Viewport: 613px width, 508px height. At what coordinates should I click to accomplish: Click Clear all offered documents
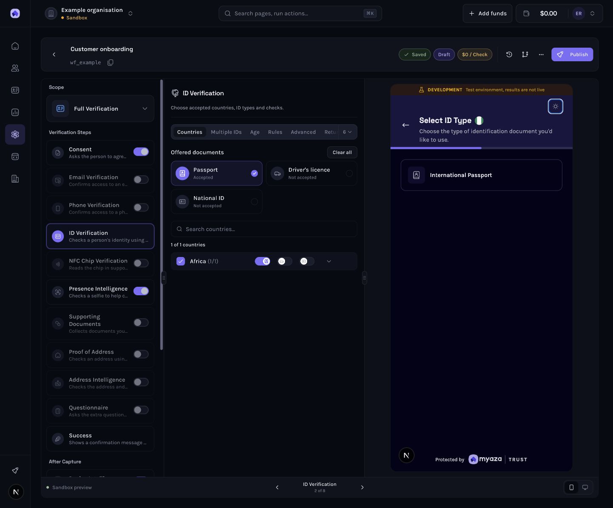[342, 152]
